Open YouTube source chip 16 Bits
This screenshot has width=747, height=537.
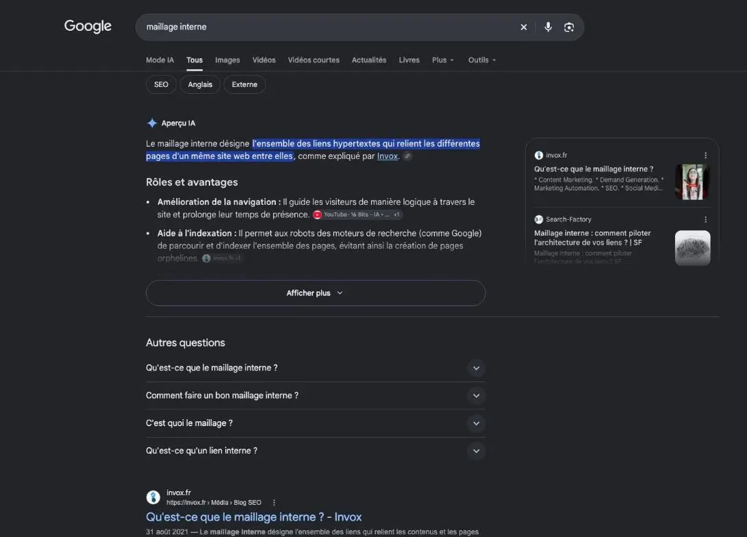[x=357, y=214]
